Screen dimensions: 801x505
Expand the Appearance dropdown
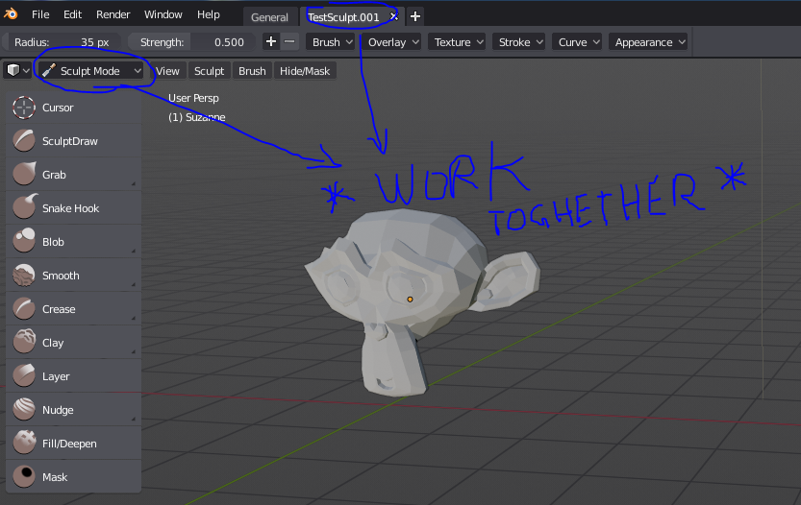click(648, 42)
